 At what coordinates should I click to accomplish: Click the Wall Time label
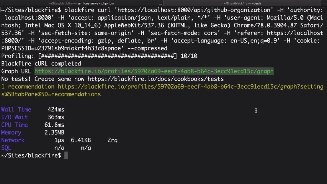coord(16,109)
